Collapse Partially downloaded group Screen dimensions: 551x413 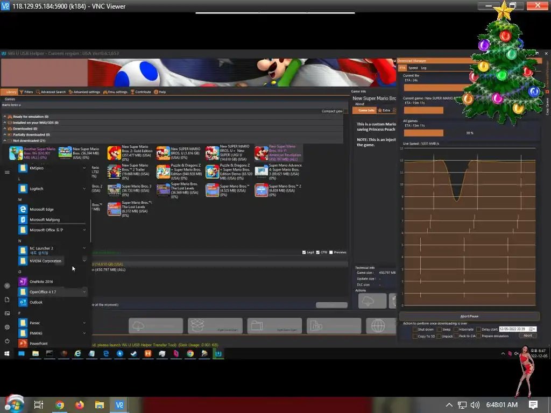pos(4,134)
